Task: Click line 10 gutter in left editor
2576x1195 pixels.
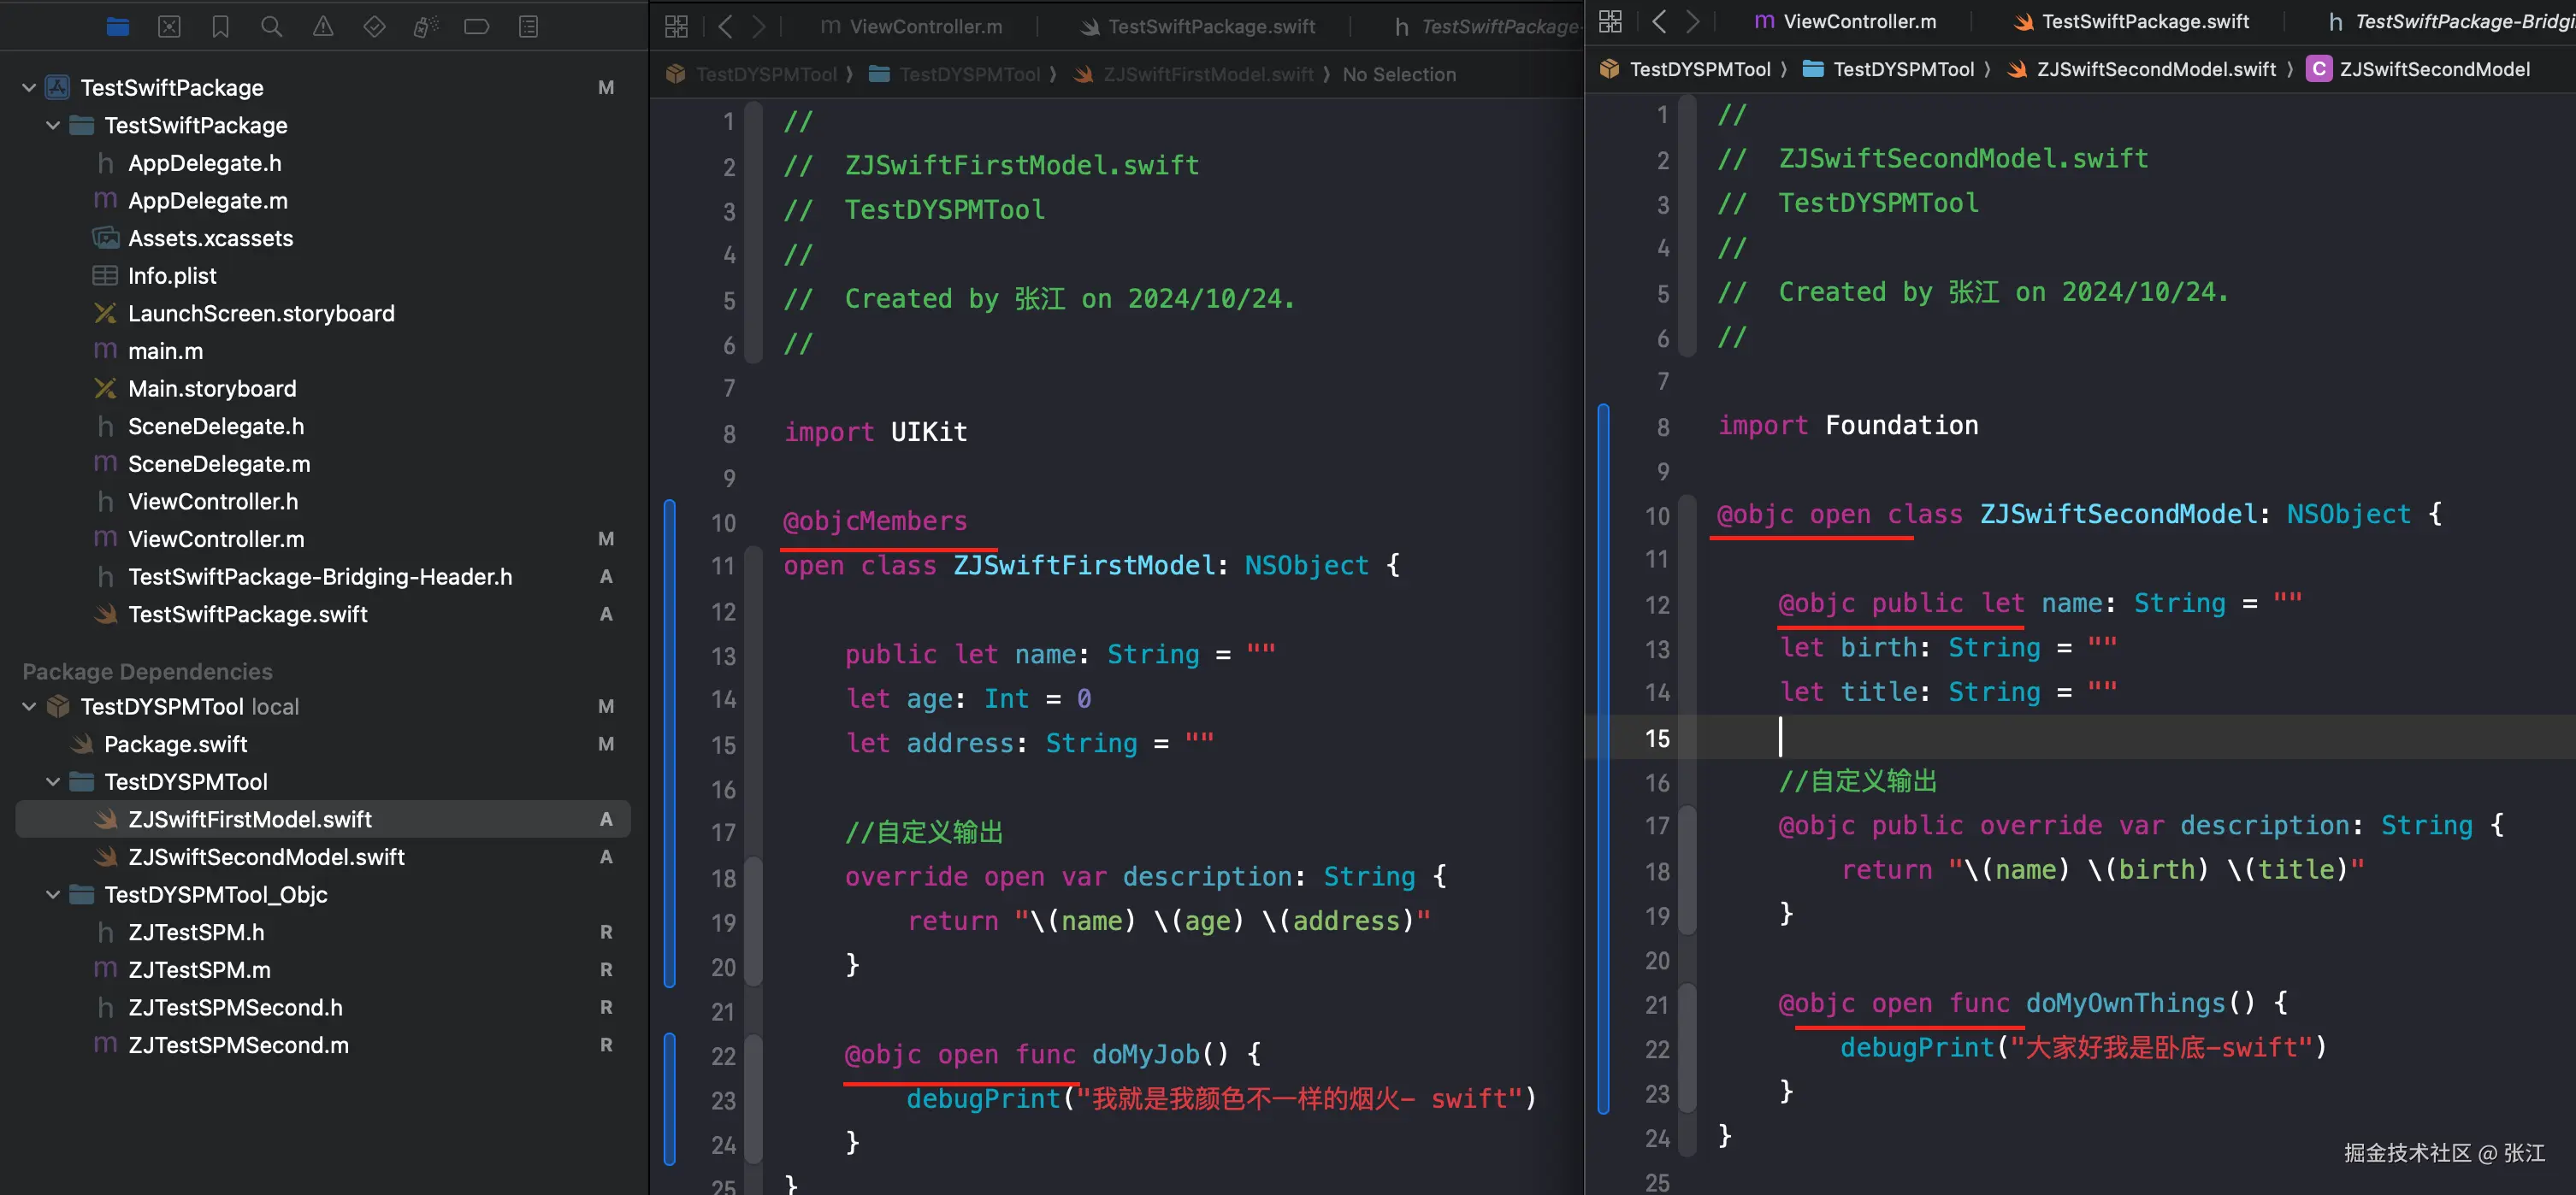Action: click(723, 522)
